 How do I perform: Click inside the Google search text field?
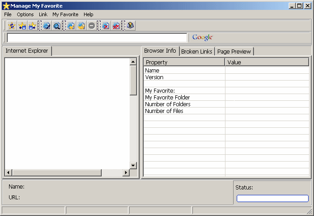pyautogui.click(x=97, y=38)
